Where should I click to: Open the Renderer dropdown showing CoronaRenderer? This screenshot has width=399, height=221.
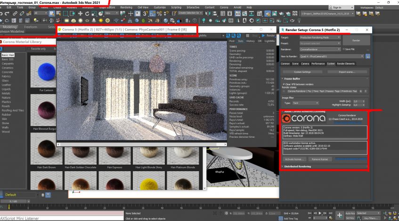320,49
